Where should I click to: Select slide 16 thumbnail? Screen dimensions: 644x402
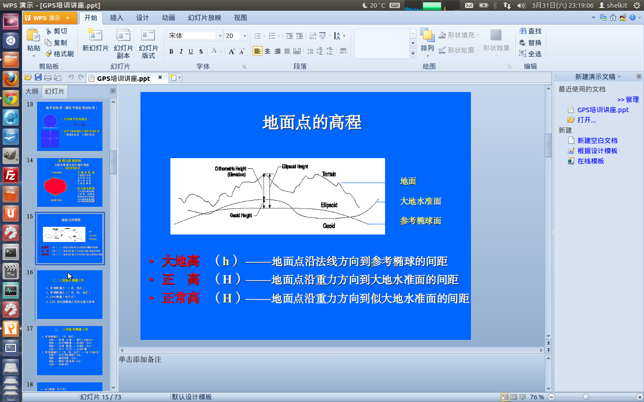(70, 294)
